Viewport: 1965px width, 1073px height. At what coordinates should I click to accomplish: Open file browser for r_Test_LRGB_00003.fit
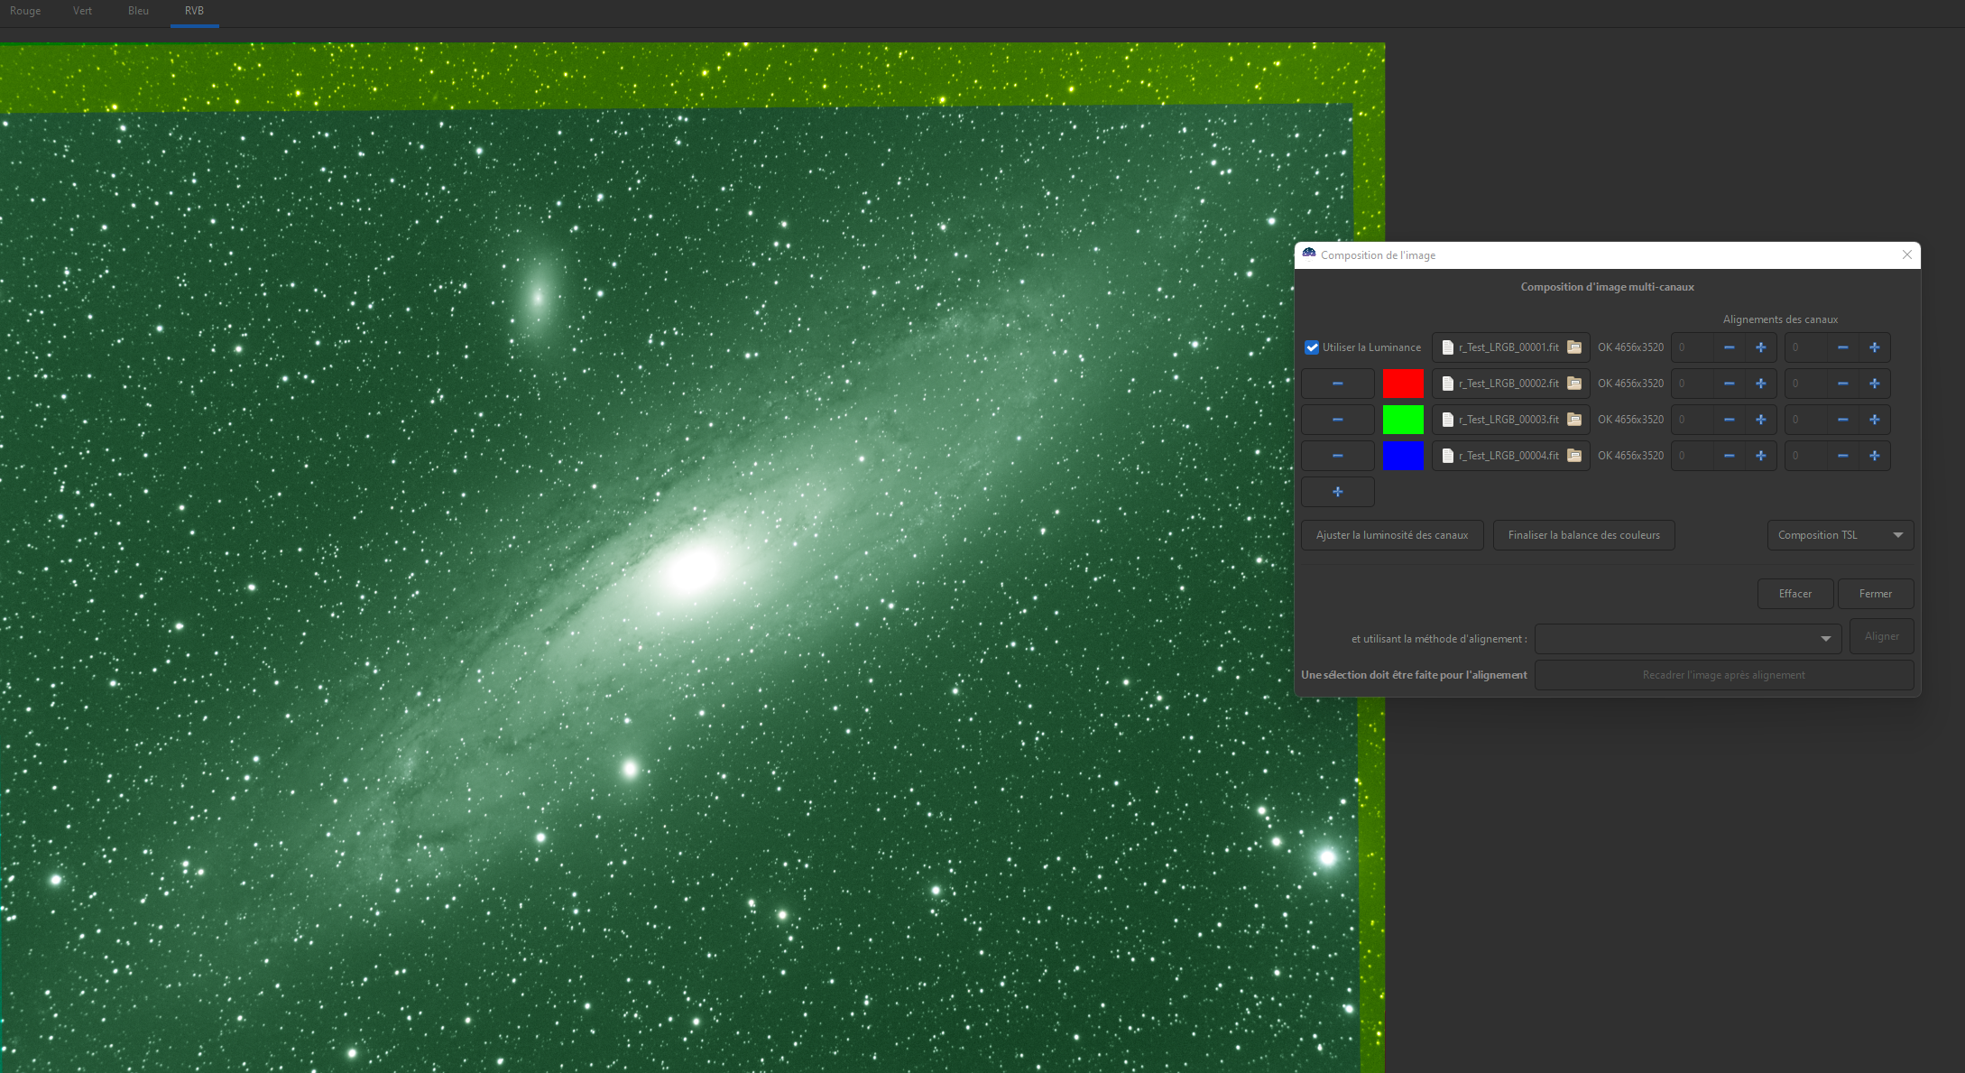(1574, 420)
